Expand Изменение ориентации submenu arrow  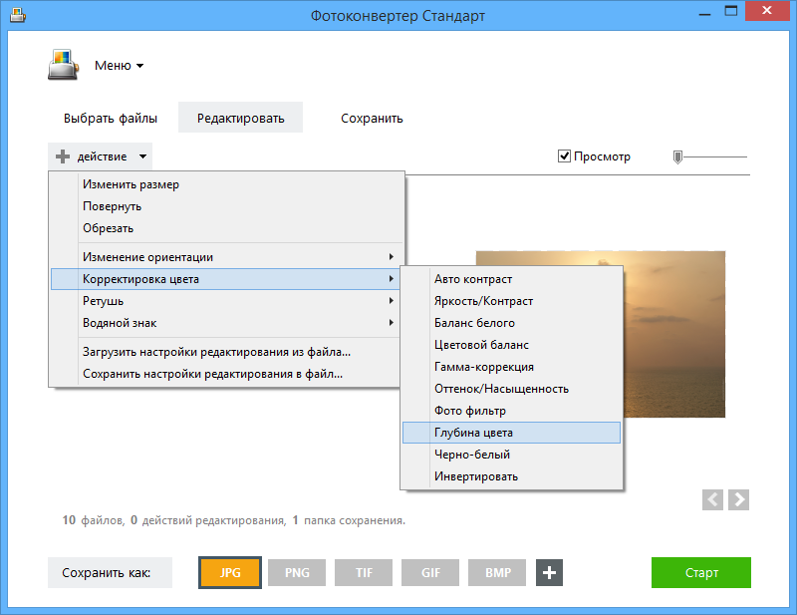pyautogui.click(x=391, y=257)
